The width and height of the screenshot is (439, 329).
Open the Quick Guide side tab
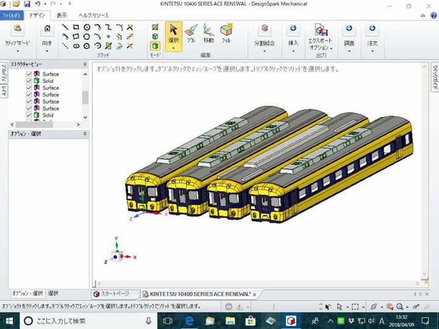pos(435,77)
